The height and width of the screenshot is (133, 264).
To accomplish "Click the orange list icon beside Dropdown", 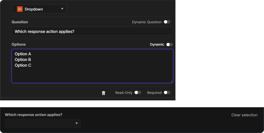I will click(20, 9).
